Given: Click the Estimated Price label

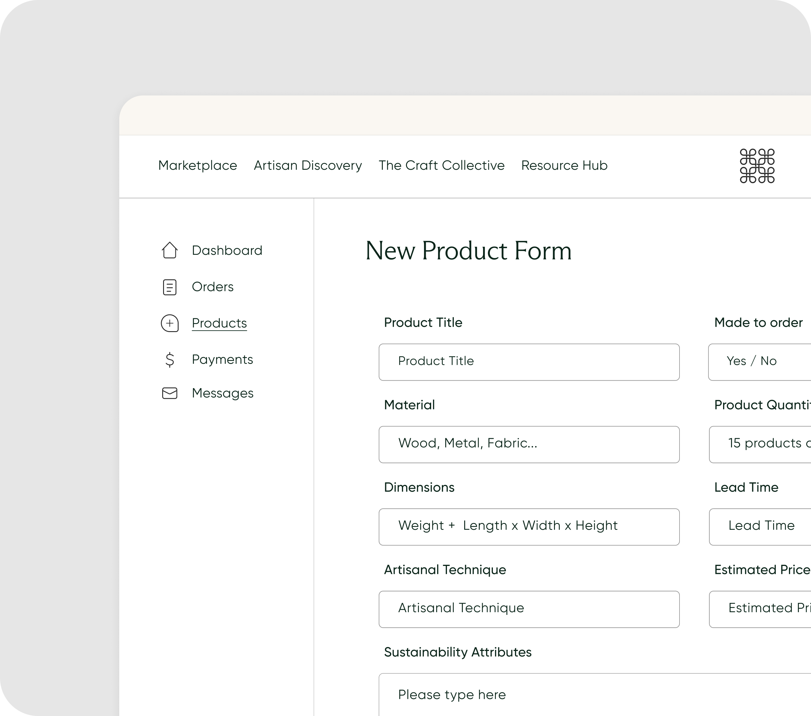Looking at the screenshot, I should 762,570.
